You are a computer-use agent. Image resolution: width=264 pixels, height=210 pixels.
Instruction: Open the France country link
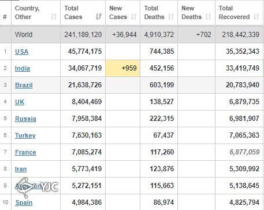coord(25,152)
